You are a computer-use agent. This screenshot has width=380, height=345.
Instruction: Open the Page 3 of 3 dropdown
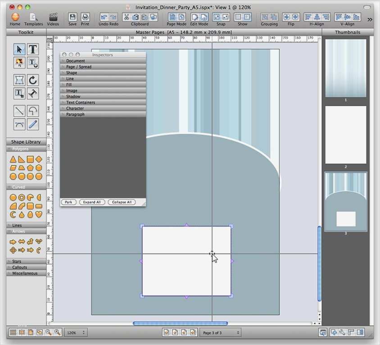pos(221,333)
